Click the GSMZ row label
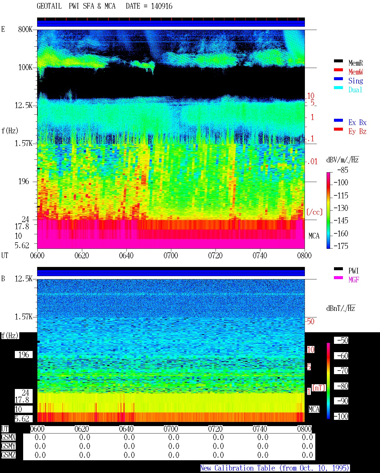This screenshot has width=380, height=473. [8, 455]
